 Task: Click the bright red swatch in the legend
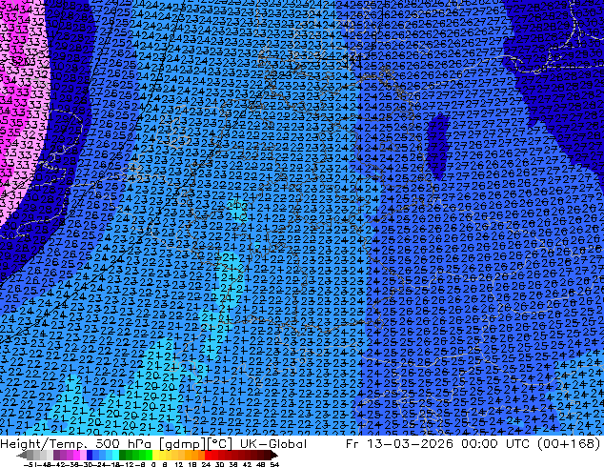tap(208, 455)
